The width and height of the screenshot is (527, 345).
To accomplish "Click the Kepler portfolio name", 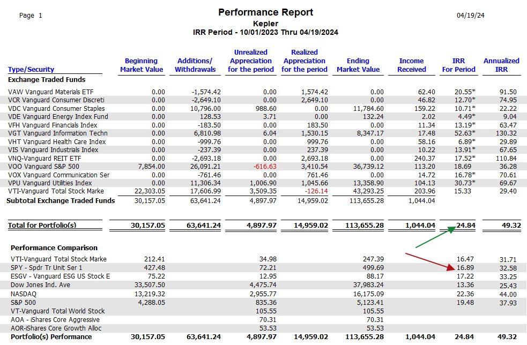I will point(265,24).
